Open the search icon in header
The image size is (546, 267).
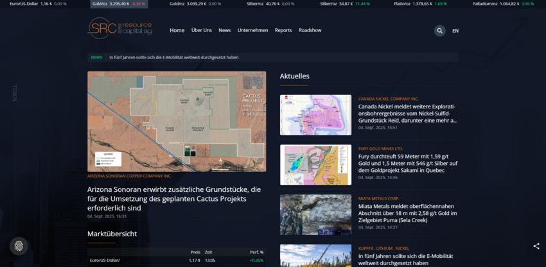pyautogui.click(x=439, y=31)
